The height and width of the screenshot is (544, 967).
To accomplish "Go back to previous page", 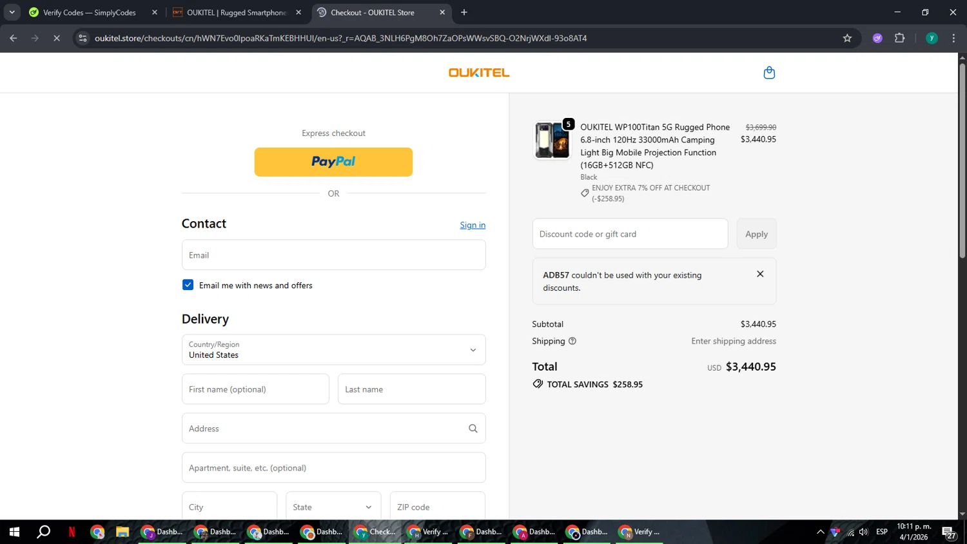I will click(x=14, y=38).
